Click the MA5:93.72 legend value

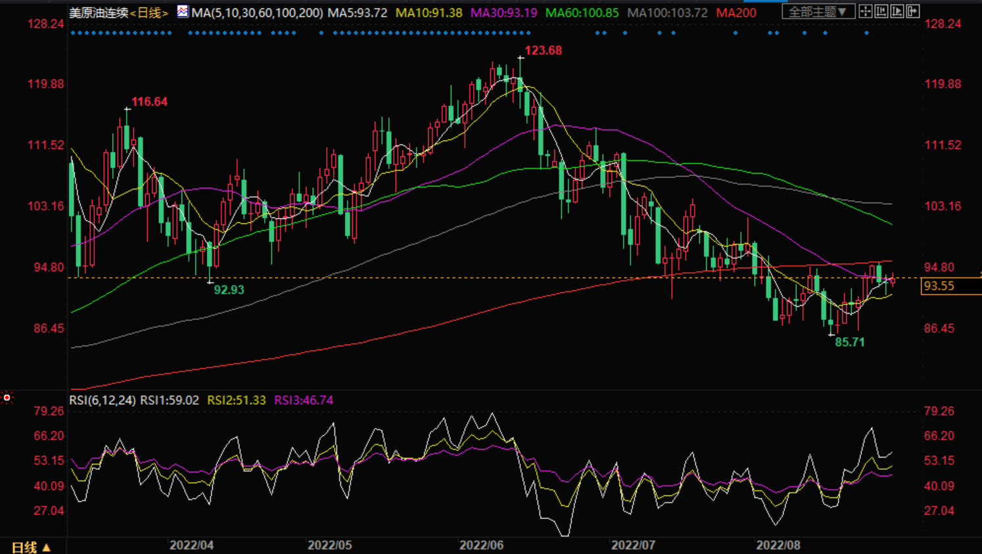pos(358,13)
